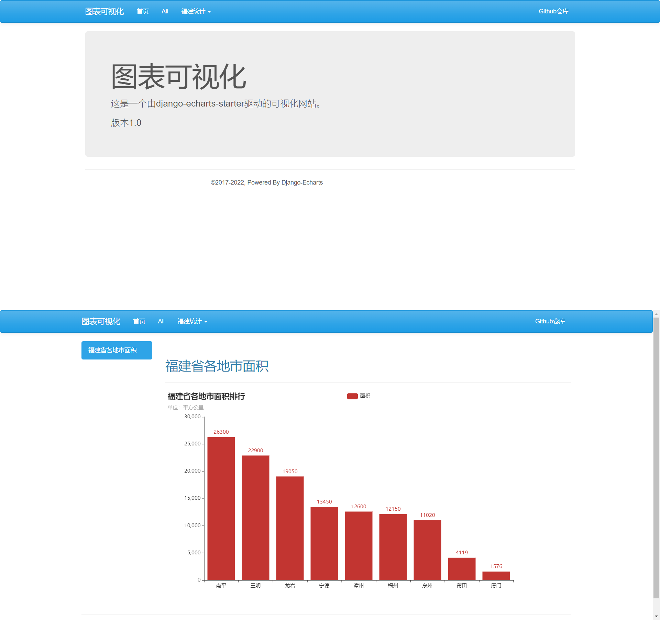Open 首页 in the top navbar
Viewport: 660px width, 620px height.
click(143, 11)
